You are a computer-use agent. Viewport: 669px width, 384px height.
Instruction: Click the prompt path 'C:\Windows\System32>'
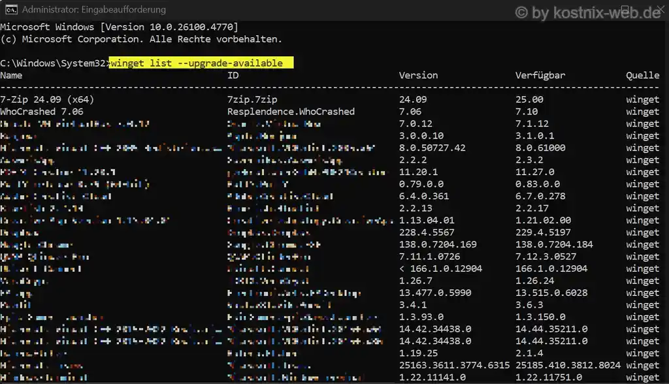(x=55, y=63)
